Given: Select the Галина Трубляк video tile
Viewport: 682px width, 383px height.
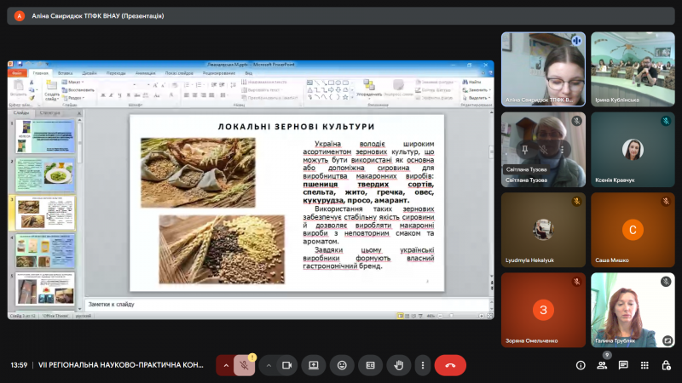Looking at the screenshot, I should [633, 310].
